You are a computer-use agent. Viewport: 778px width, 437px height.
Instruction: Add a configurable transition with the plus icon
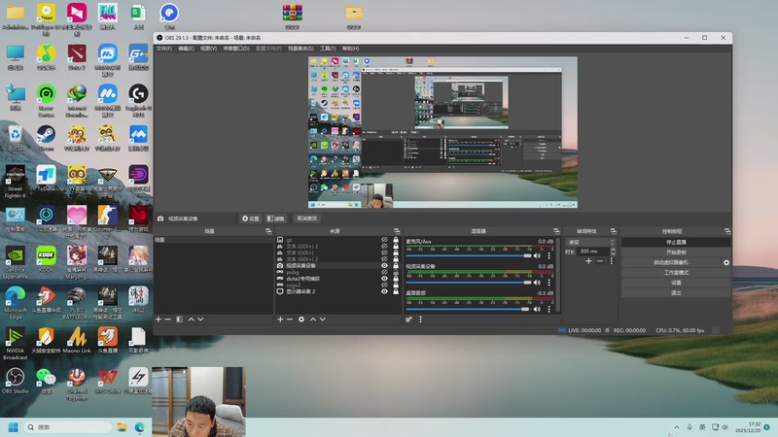[x=588, y=261]
